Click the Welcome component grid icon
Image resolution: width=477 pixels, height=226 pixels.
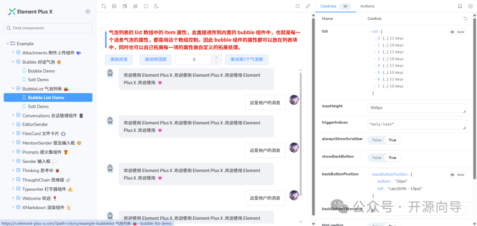(18, 198)
